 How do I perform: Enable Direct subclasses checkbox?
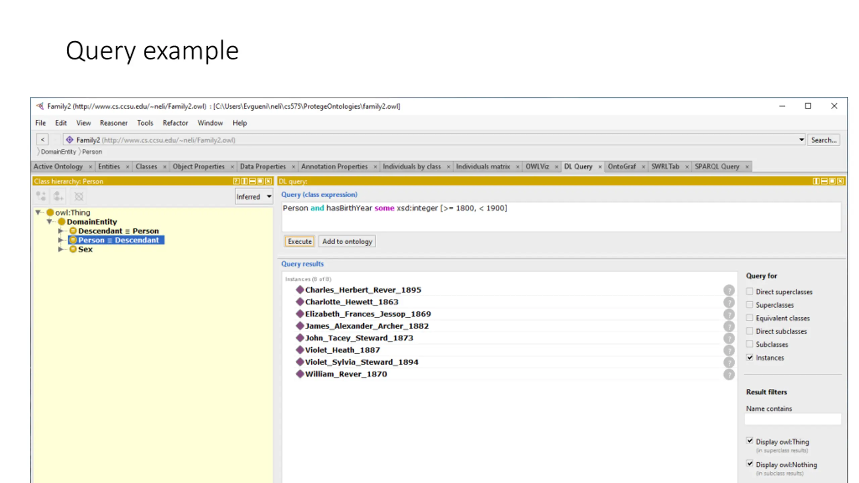point(750,331)
